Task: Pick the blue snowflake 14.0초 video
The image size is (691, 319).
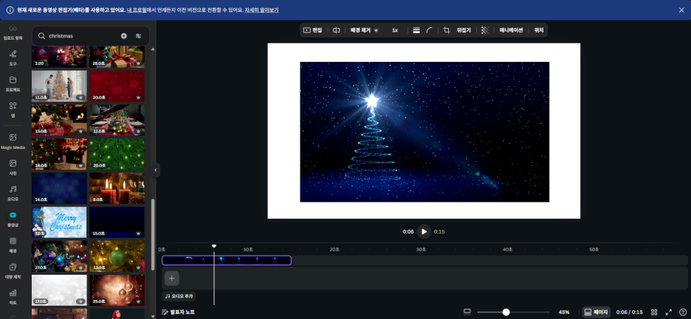Action: coord(59,188)
